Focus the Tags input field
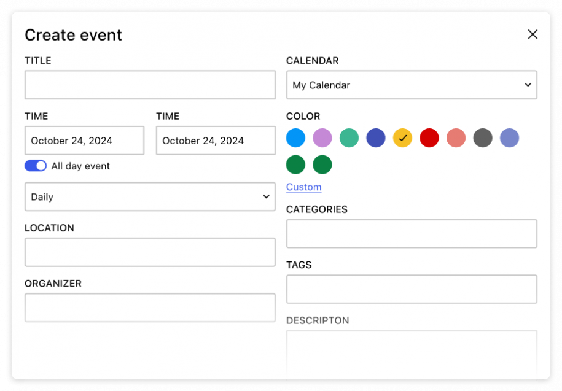 click(412, 289)
